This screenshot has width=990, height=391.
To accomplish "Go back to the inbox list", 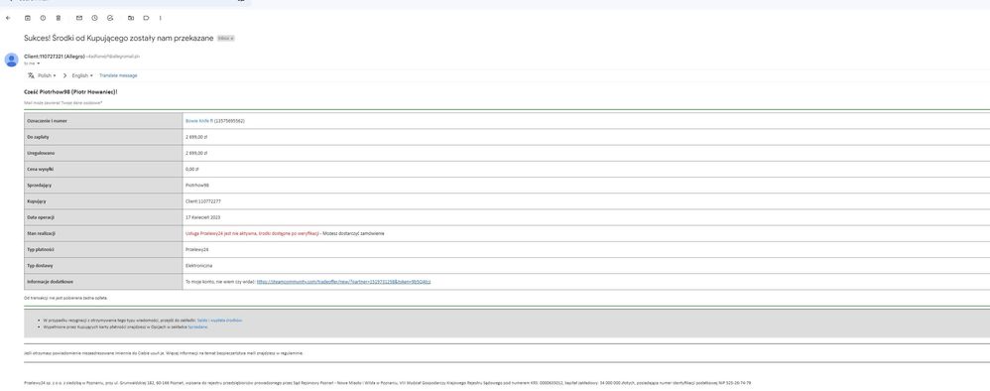I will [x=8, y=18].
